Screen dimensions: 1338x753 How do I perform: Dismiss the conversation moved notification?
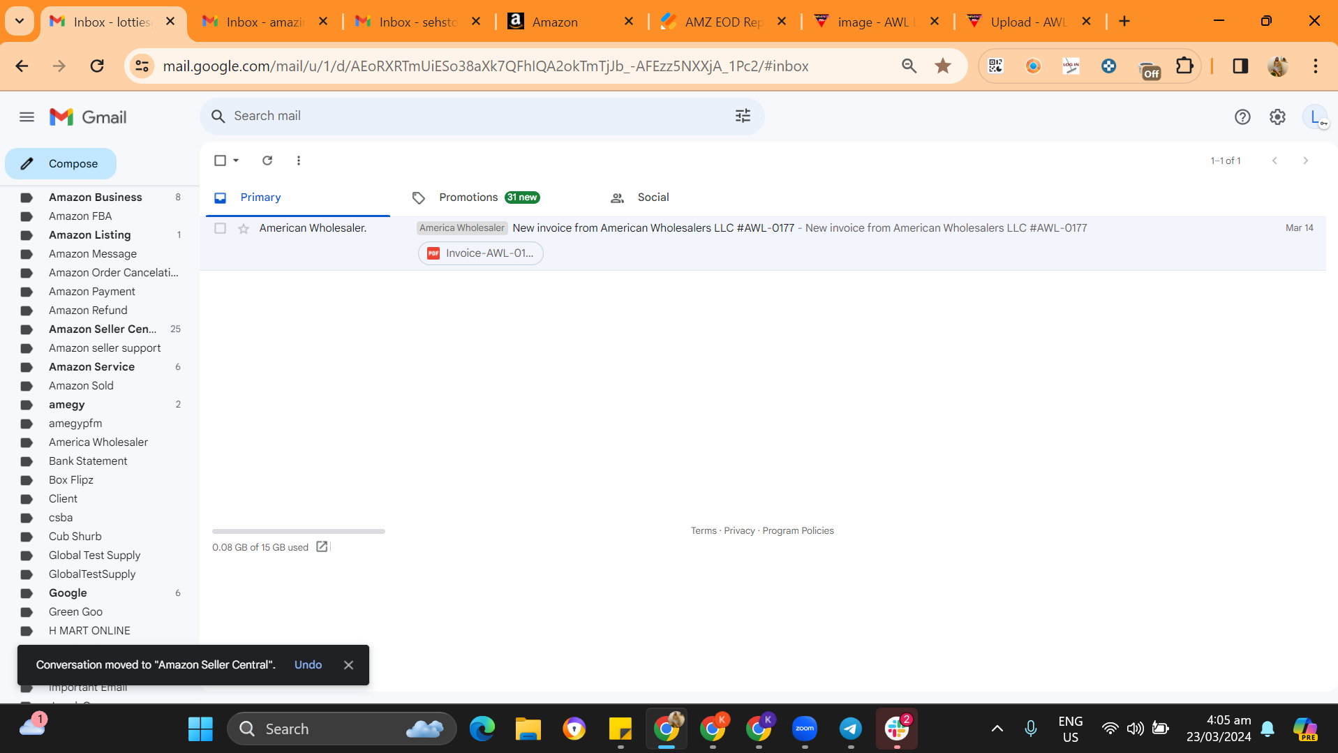pos(348,665)
